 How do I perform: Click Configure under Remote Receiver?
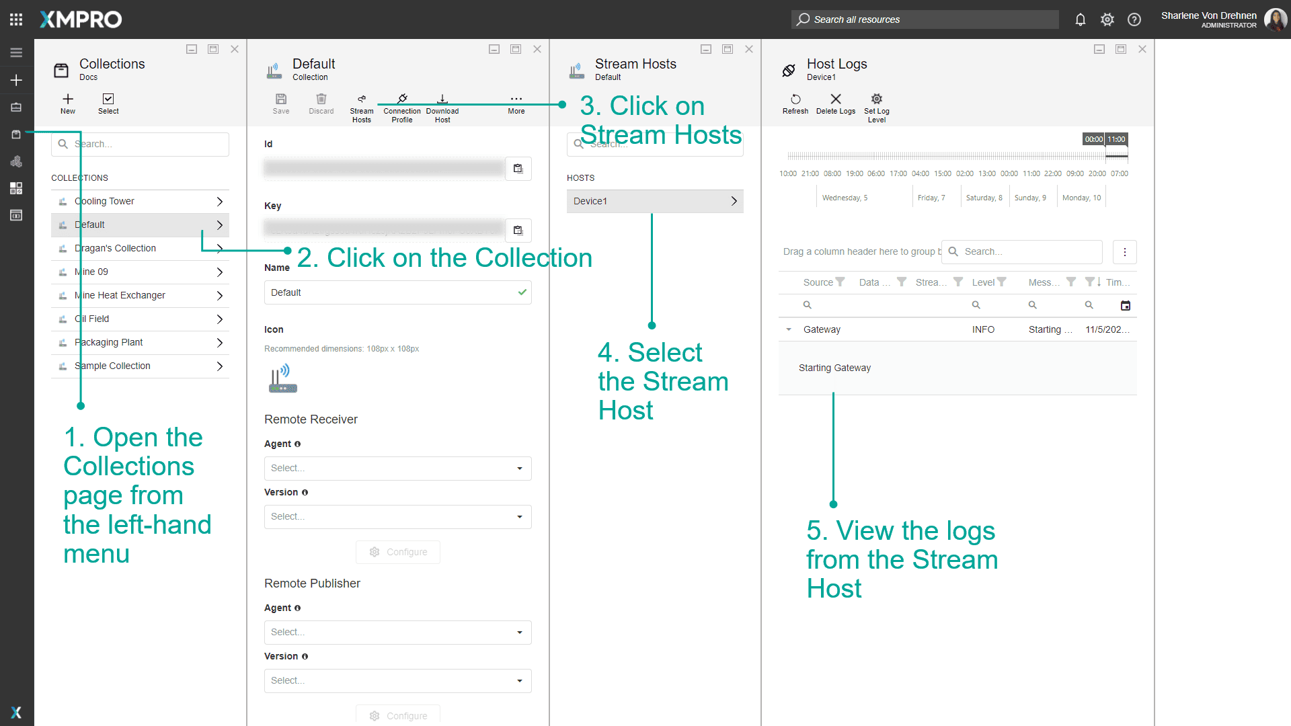coord(397,551)
